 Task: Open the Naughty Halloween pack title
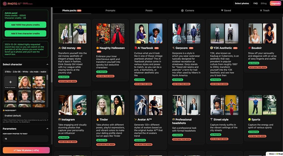(112, 48)
